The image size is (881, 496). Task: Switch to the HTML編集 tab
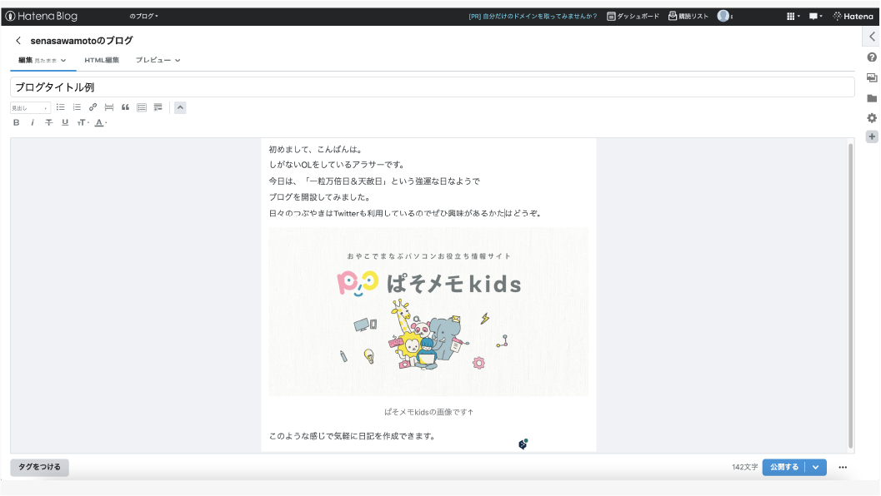[102, 60]
